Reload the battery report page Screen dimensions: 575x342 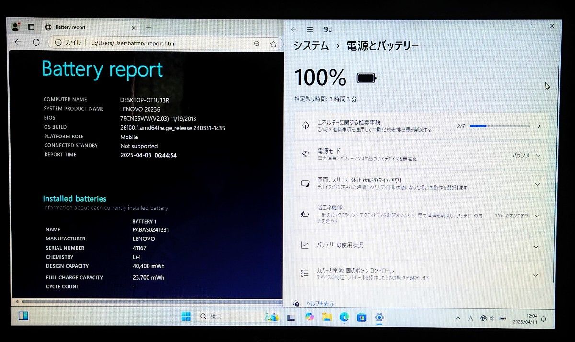click(36, 42)
